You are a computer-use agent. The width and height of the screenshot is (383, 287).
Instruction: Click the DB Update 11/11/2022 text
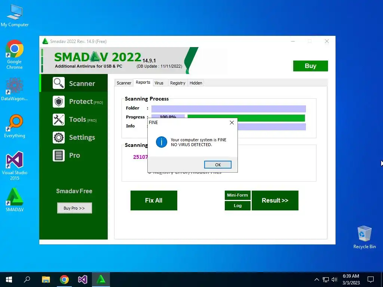(x=159, y=66)
